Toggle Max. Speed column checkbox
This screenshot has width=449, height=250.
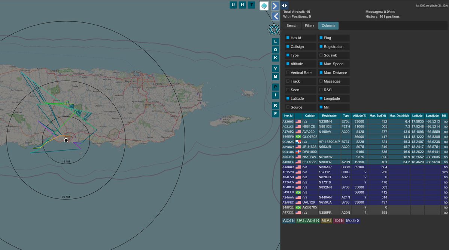[321, 64]
